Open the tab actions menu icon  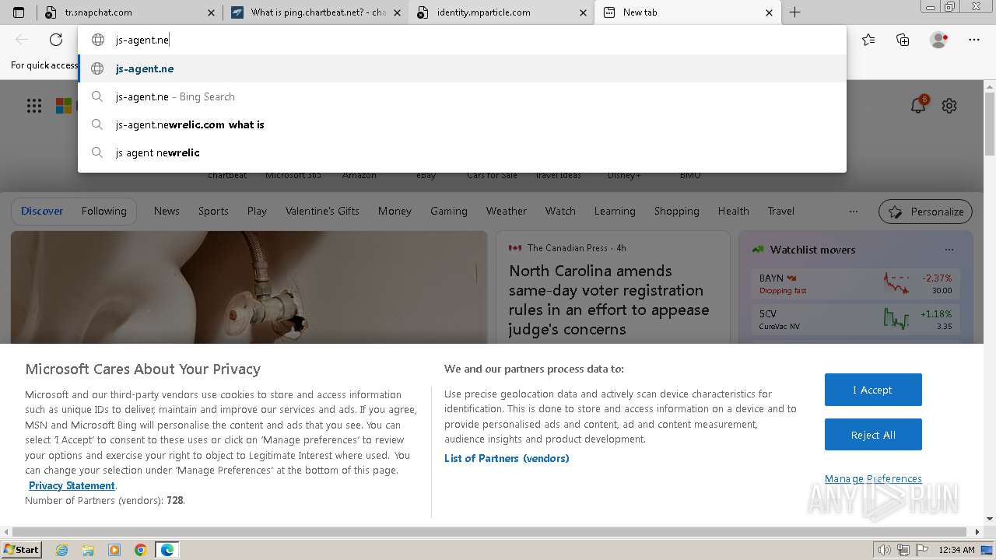coord(19,12)
